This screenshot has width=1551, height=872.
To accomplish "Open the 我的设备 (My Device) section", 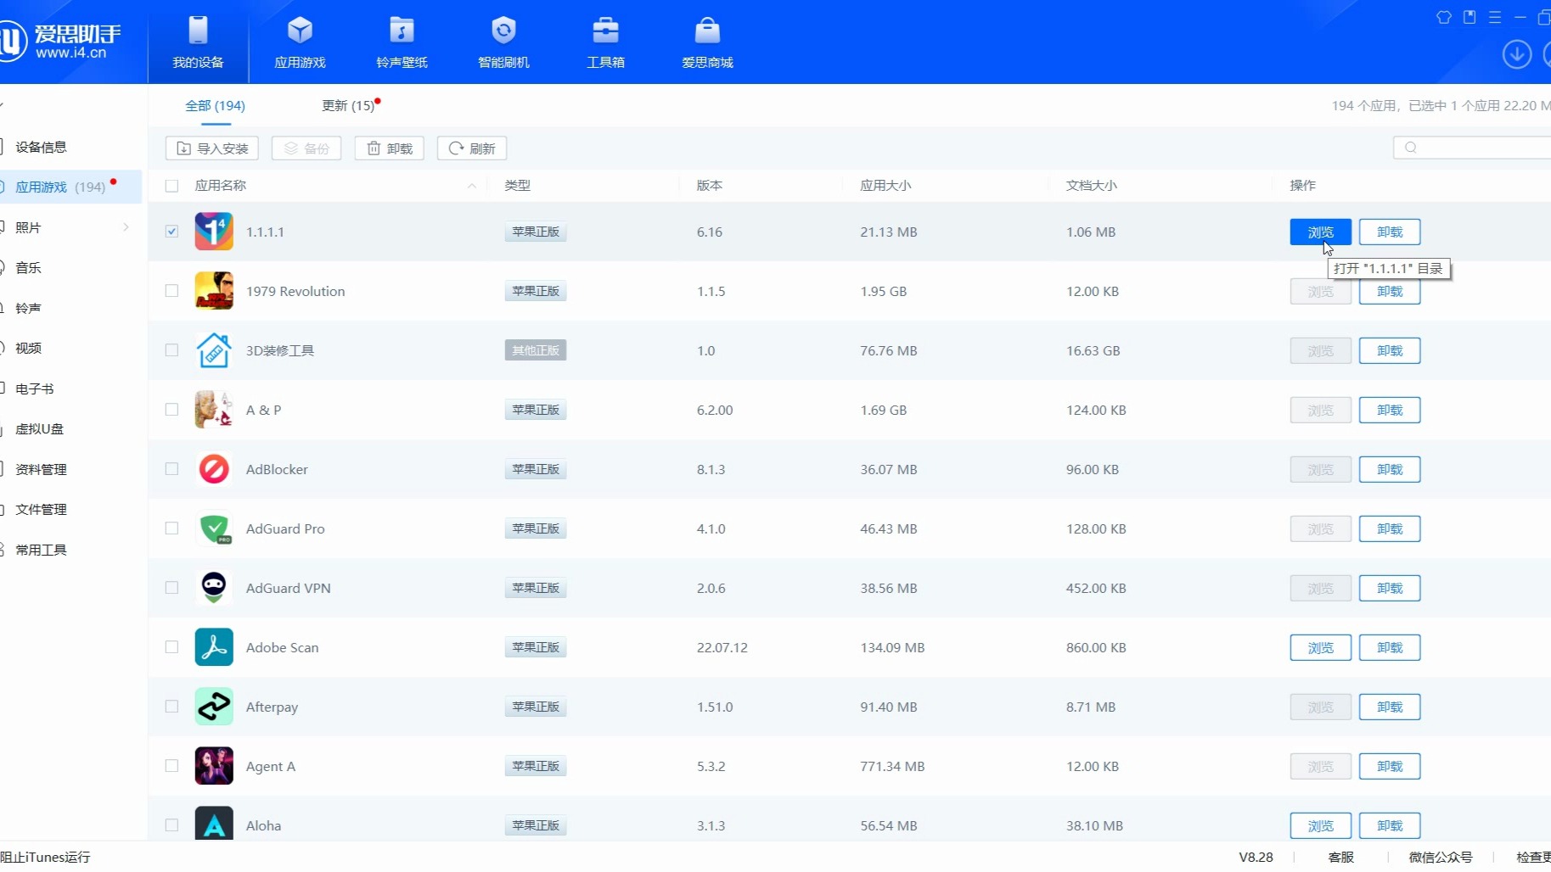I will point(198,42).
